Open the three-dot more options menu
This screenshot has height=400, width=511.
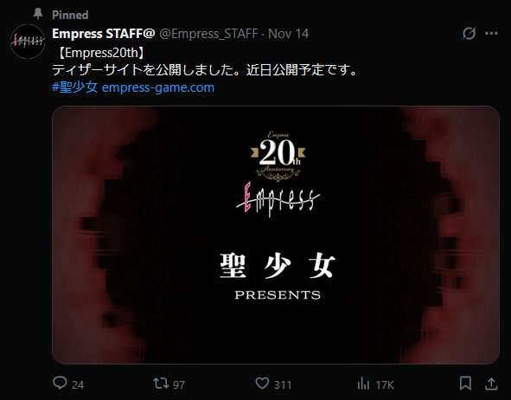(x=491, y=33)
